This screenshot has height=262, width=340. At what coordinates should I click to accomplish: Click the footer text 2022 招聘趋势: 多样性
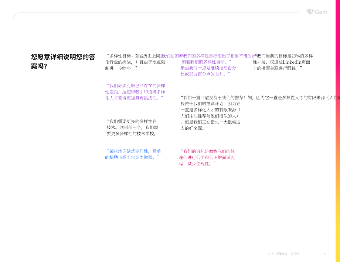click(x=283, y=254)
